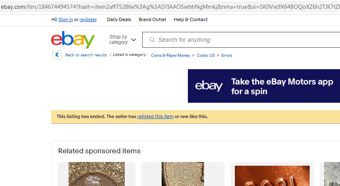Image resolution: width=340 pixels, height=186 pixels.
Task: Click the eBay logo
Action: [73, 40]
